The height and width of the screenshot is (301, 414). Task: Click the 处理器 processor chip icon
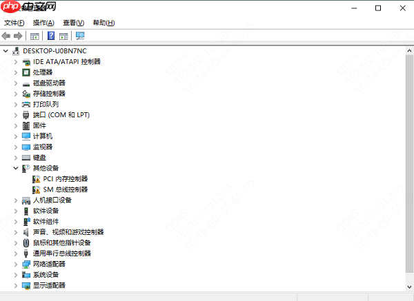pyautogui.click(x=26, y=72)
